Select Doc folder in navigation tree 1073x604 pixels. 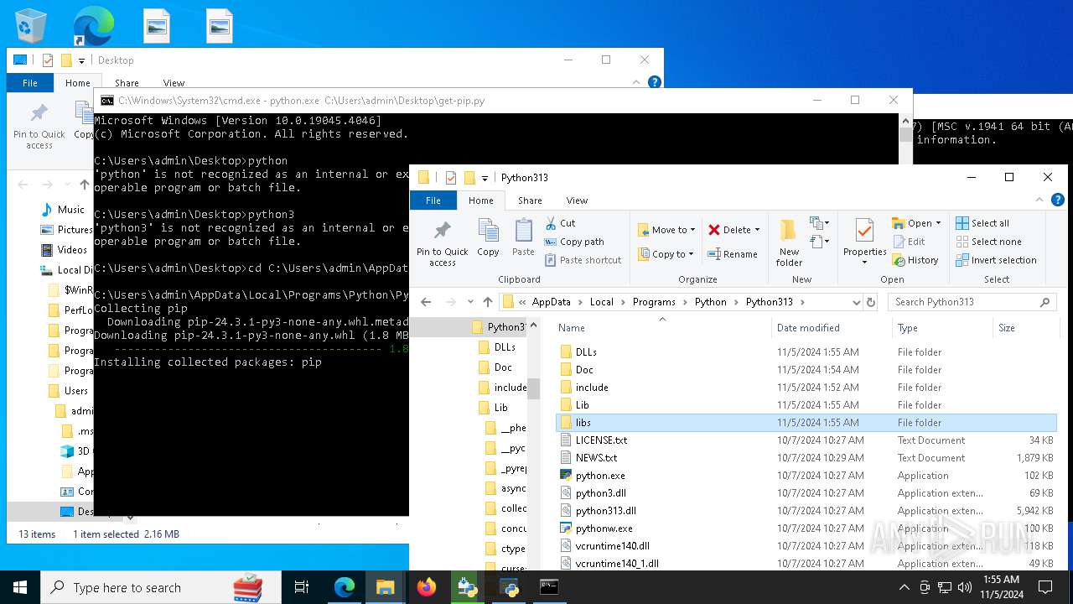pyautogui.click(x=501, y=367)
